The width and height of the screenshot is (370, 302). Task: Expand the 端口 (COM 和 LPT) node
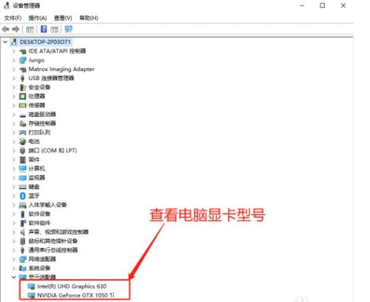(x=14, y=151)
